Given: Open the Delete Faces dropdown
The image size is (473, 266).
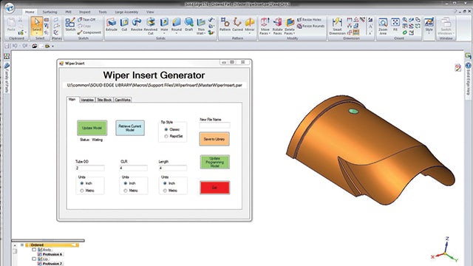Looking at the screenshot, I should pos(294,33).
